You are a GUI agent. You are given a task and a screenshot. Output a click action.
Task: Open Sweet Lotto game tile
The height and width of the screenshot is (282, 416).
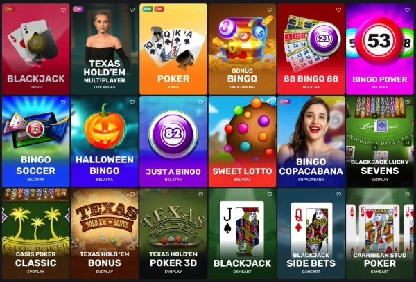pos(242,142)
